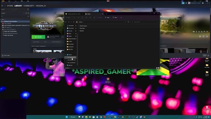Open Chrome icon on the taskbar
Viewport: 211px width, 119px height.
[x=101, y=117]
